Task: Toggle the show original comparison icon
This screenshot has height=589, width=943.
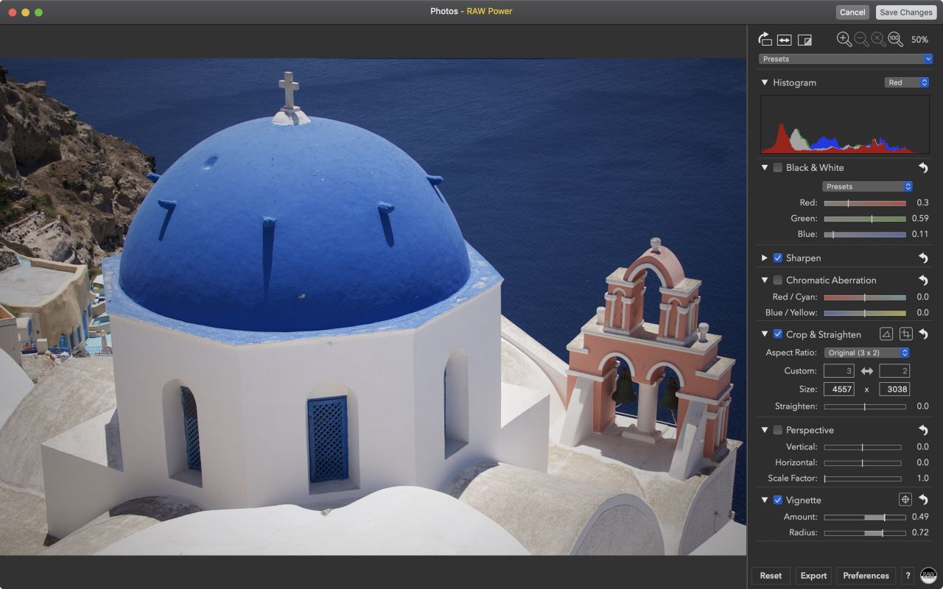Action: 804,40
